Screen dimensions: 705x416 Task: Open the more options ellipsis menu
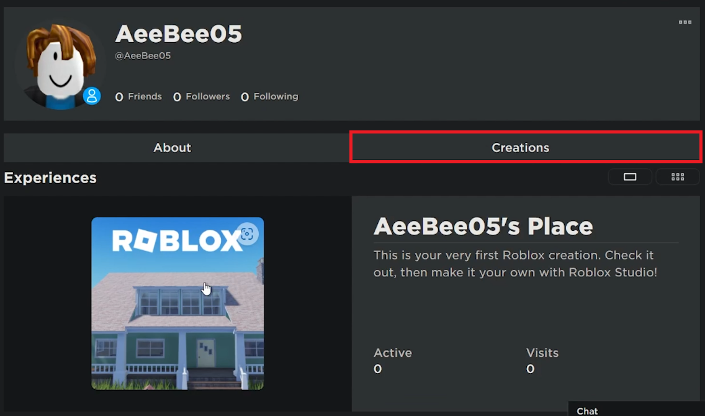coord(685,22)
